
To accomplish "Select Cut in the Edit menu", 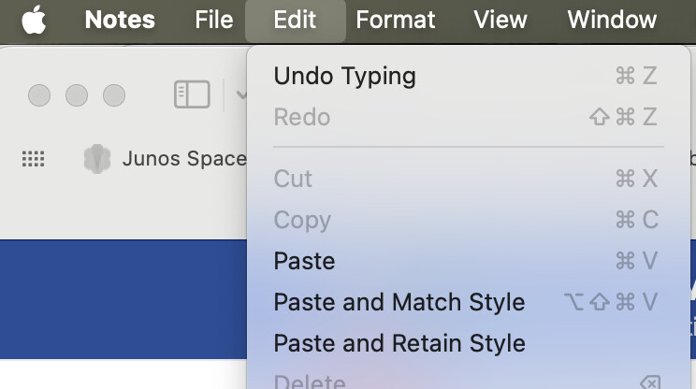I will [293, 179].
